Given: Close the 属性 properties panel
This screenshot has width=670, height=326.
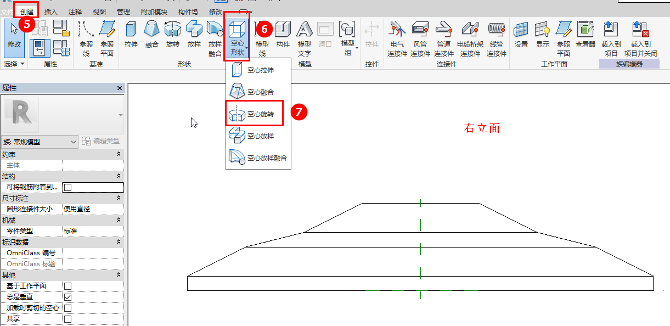Looking at the screenshot, I should 120,88.
